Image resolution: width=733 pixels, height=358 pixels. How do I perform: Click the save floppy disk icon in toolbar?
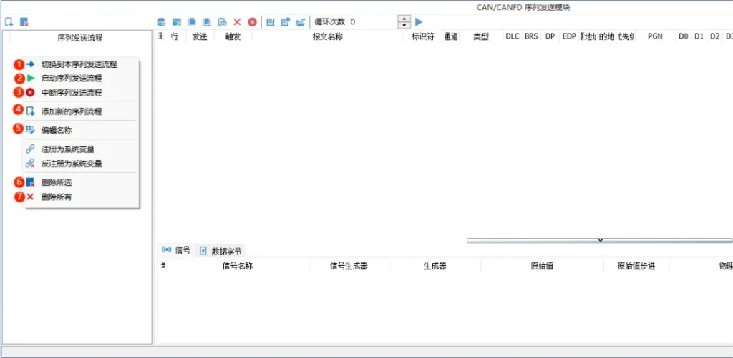[271, 22]
